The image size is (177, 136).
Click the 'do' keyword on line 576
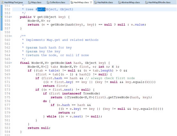pos(45,101)
